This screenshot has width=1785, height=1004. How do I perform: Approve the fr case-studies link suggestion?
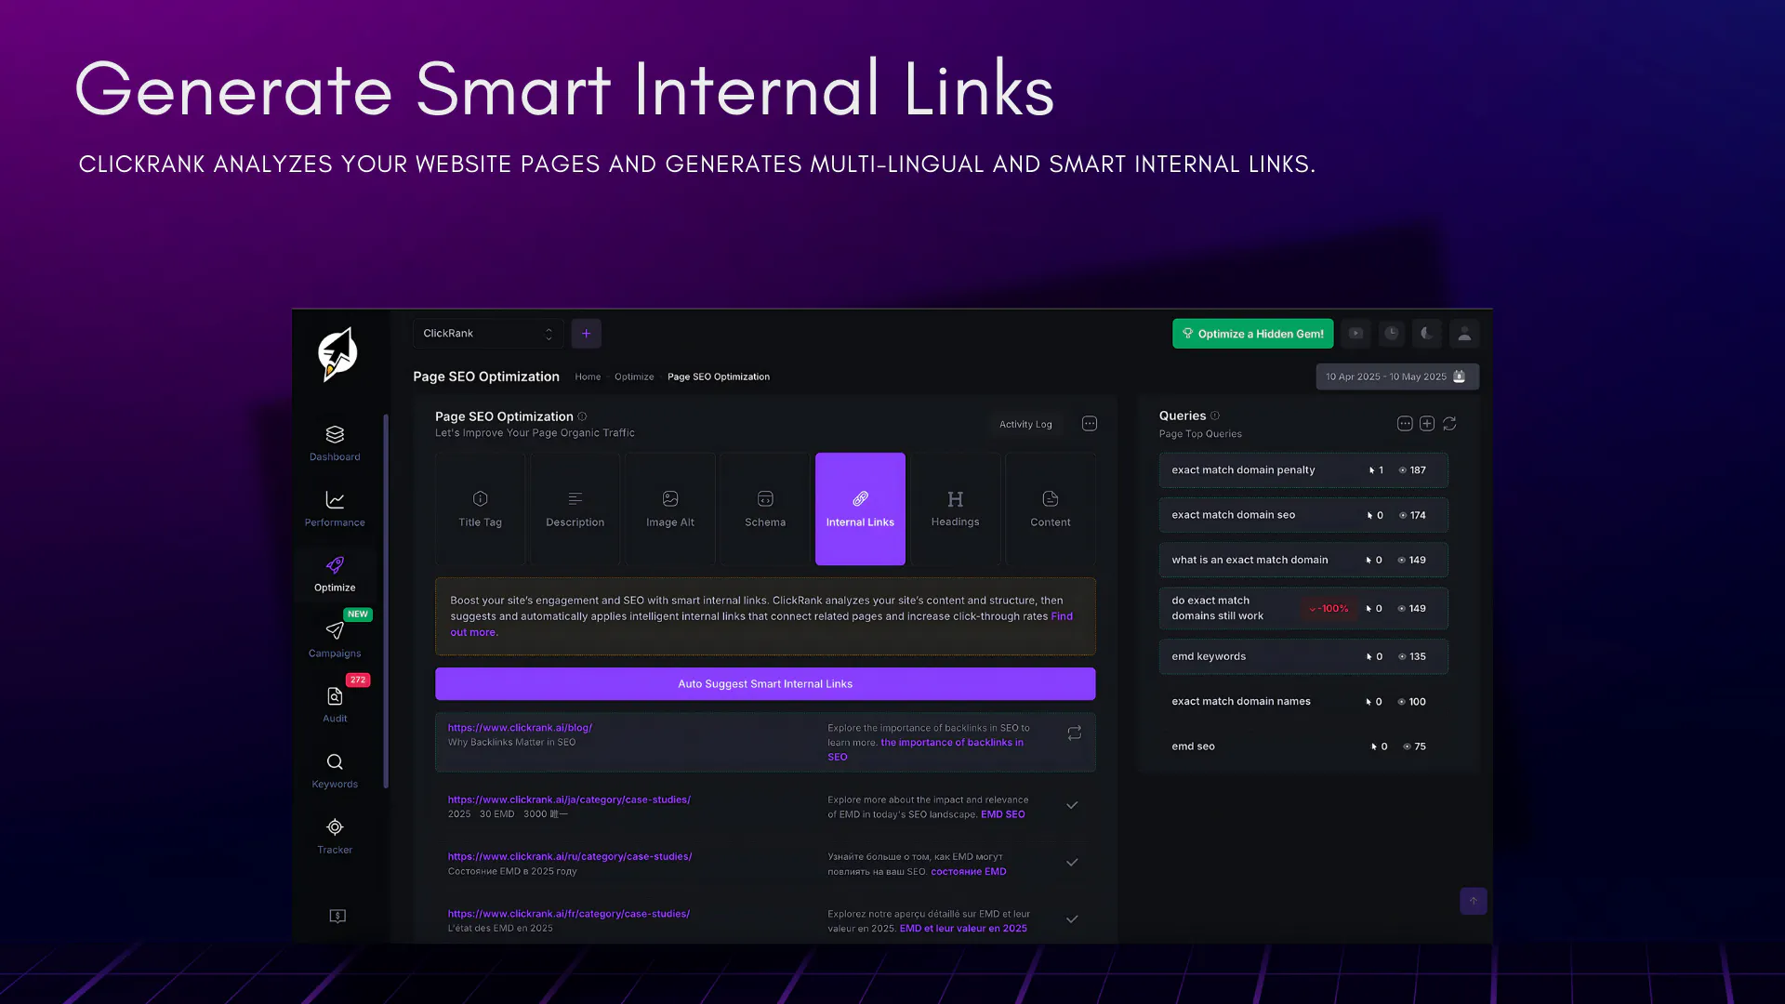[1072, 919]
